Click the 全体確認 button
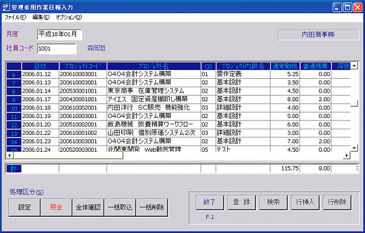 [88, 207]
